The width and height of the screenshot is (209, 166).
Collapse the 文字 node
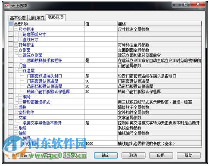[x=16, y=118]
